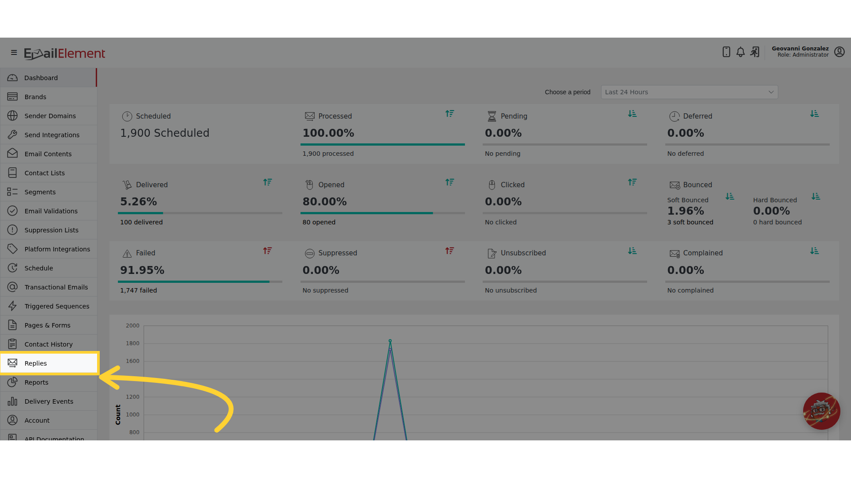This screenshot has height=478, width=851.
Task: Open the user profile avatar icon
Action: coord(839,52)
